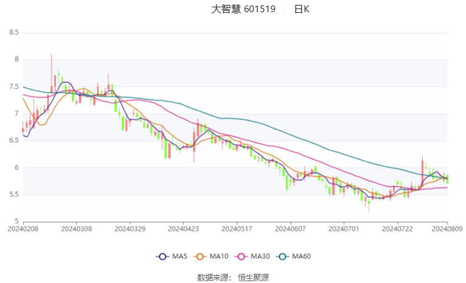Click the 数据来源: 恒生聚源 source text

tap(233, 278)
